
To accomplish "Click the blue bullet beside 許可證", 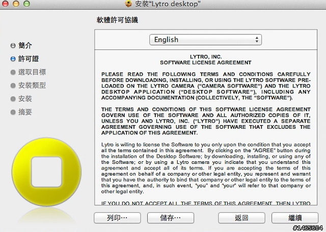I will click(13, 59).
